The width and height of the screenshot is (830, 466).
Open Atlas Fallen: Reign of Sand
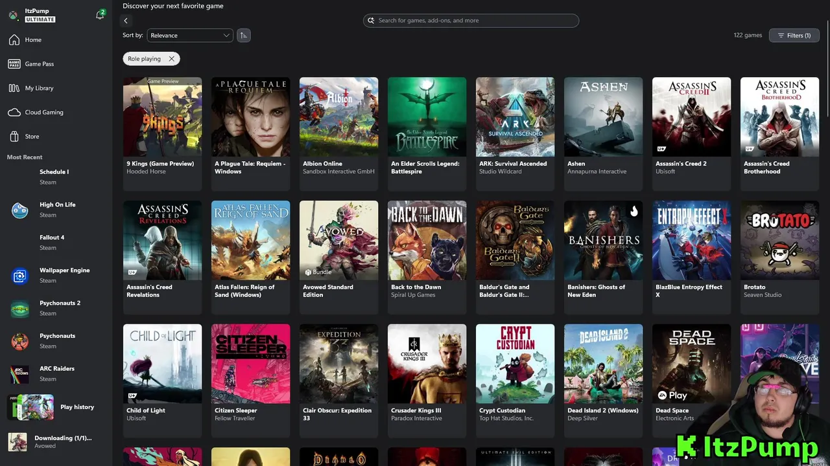click(x=250, y=258)
